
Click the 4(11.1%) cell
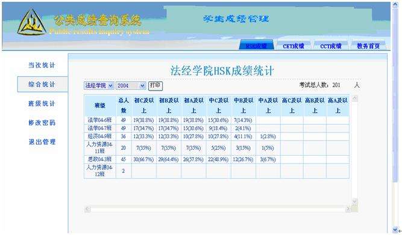pyautogui.click(x=243, y=136)
